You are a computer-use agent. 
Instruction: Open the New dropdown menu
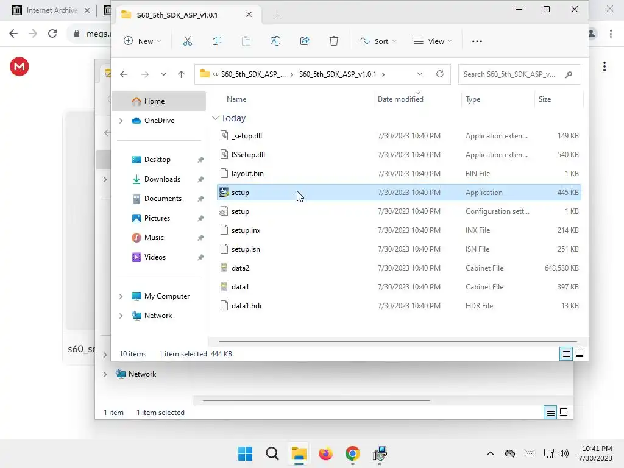pyautogui.click(x=143, y=41)
